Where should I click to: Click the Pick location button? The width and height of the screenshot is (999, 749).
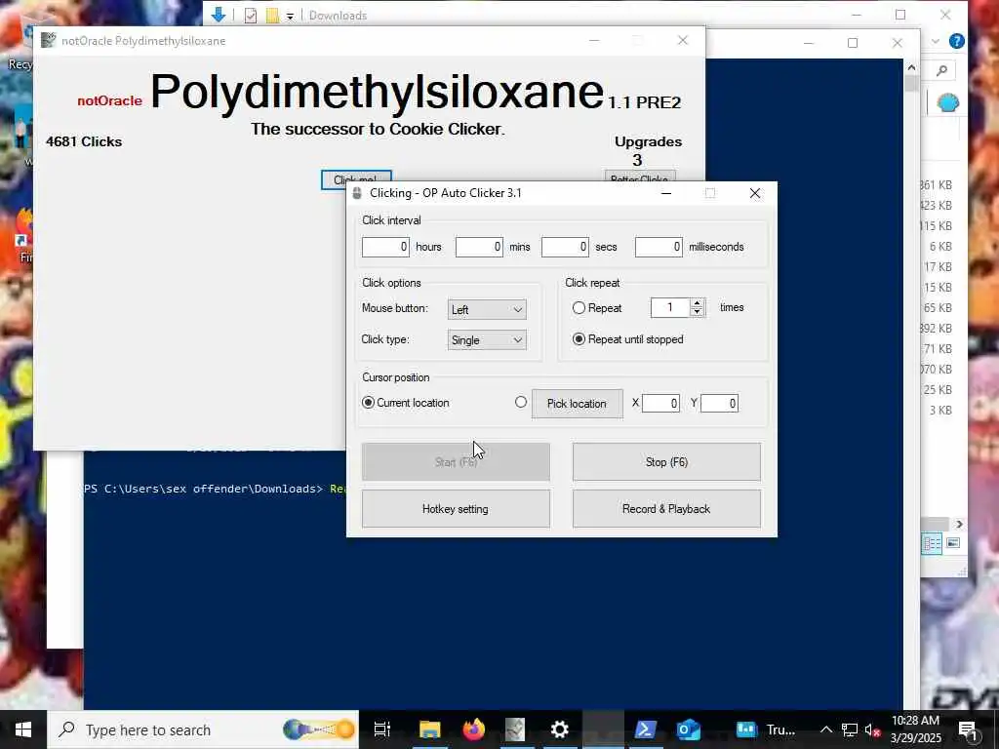tap(578, 404)
